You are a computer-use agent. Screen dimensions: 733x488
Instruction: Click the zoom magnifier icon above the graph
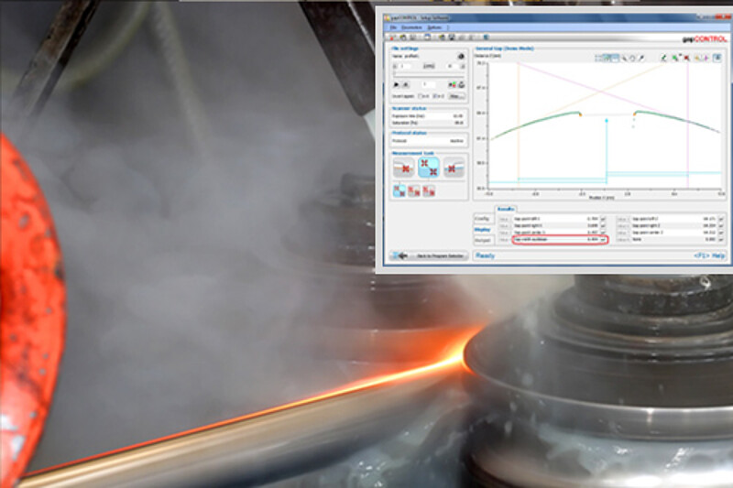625,58
